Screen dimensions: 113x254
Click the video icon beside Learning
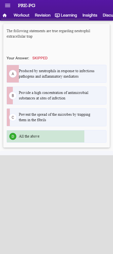(57, 16)
